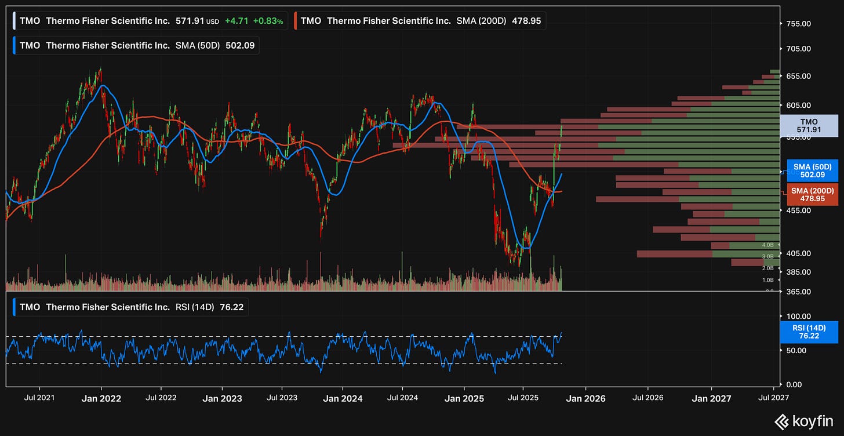The width and height of the screenshot is (844, 436).
Task: Click the Jan 2027 date label
Action: (712, 398)
